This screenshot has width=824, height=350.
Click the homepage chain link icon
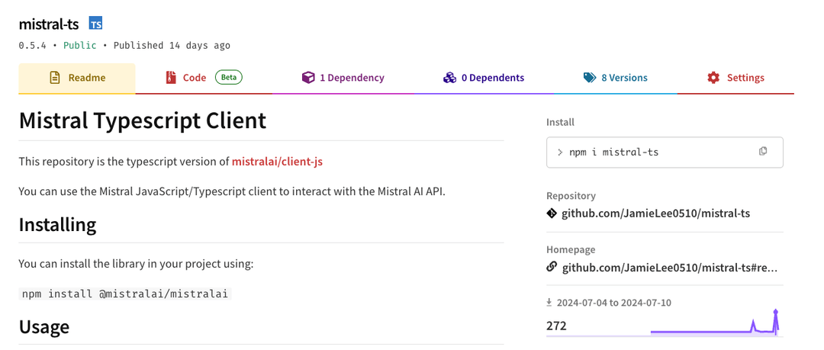[552, 267]
